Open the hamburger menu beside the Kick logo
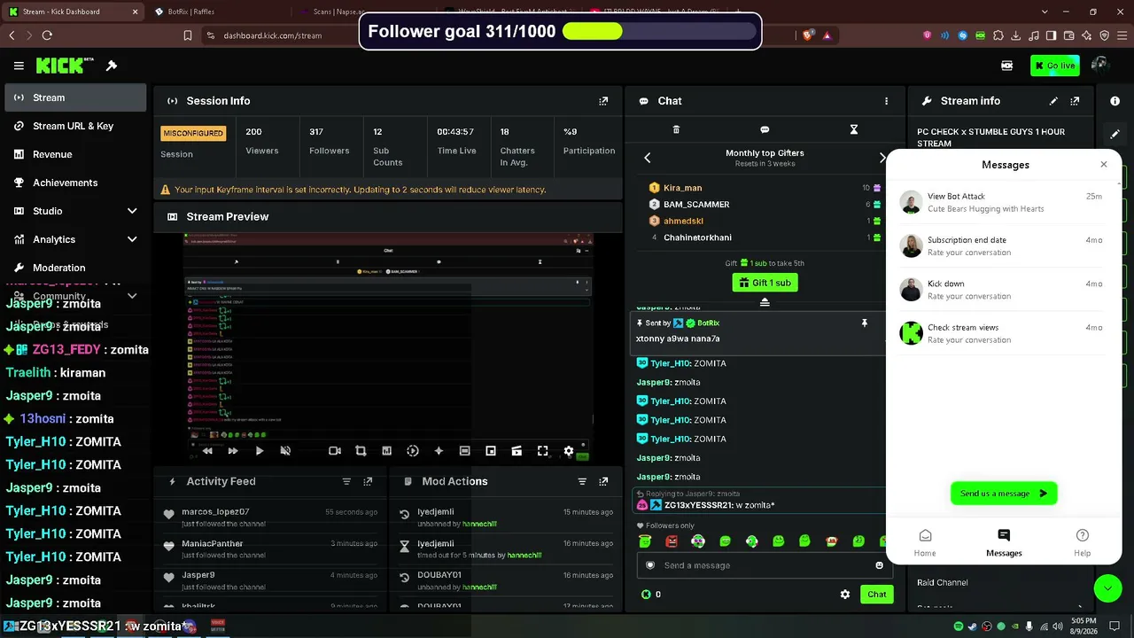Image resolution: width=1134 pixels, height=638 pixels. coord(19,66)
